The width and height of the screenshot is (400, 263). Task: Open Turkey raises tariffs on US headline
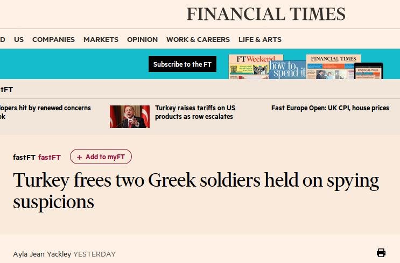[x=195, y=112]
